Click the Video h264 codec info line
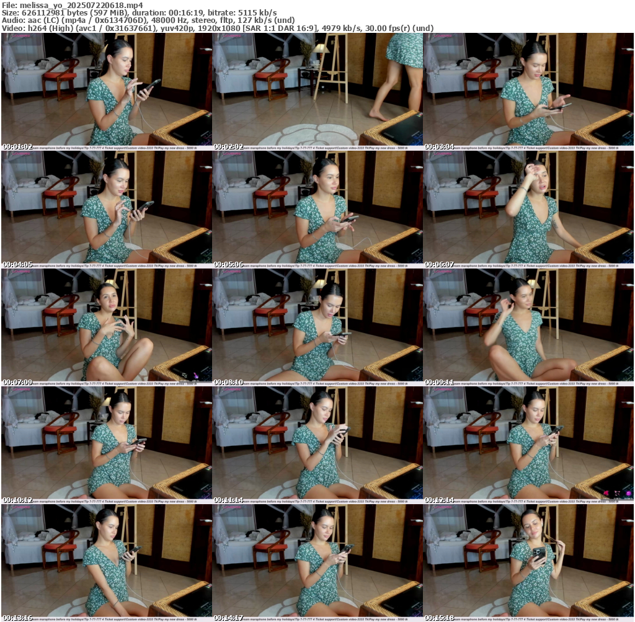 pyautogui.click(x=217, y=28)
